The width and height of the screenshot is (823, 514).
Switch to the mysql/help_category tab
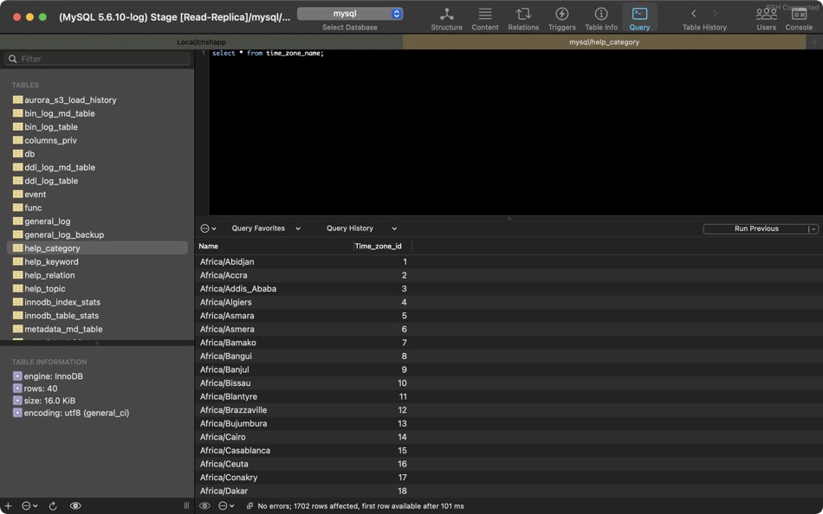604,42
